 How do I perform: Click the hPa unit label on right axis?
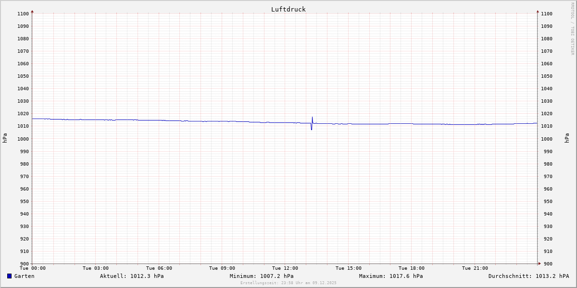click(567, 138)
